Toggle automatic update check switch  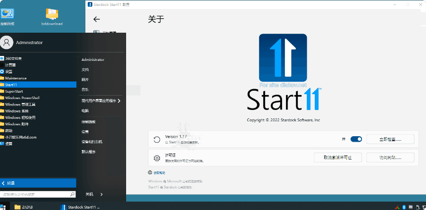click(x=356, y=139)
